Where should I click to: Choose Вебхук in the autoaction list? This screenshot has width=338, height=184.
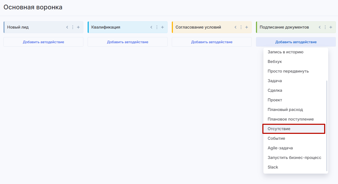pos(275,62)
